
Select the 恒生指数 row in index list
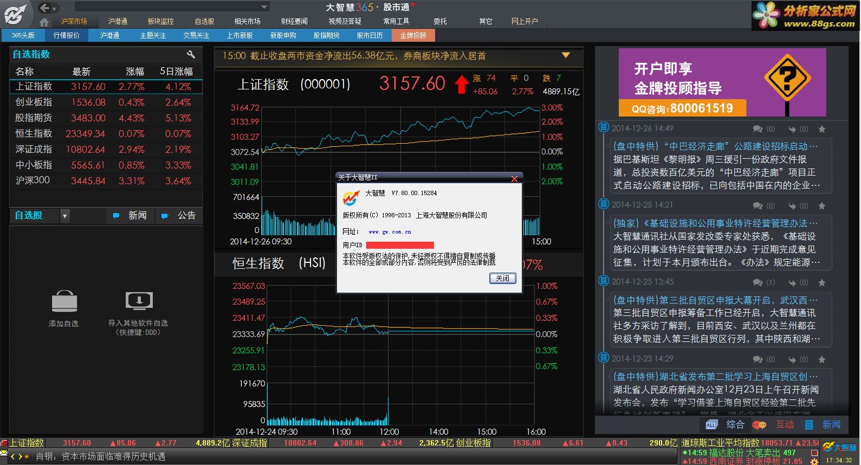(x=106, y=134)
